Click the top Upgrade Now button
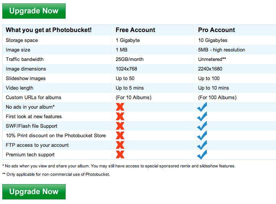The height and width of the screenshot is (204, 276). point(34,11)
